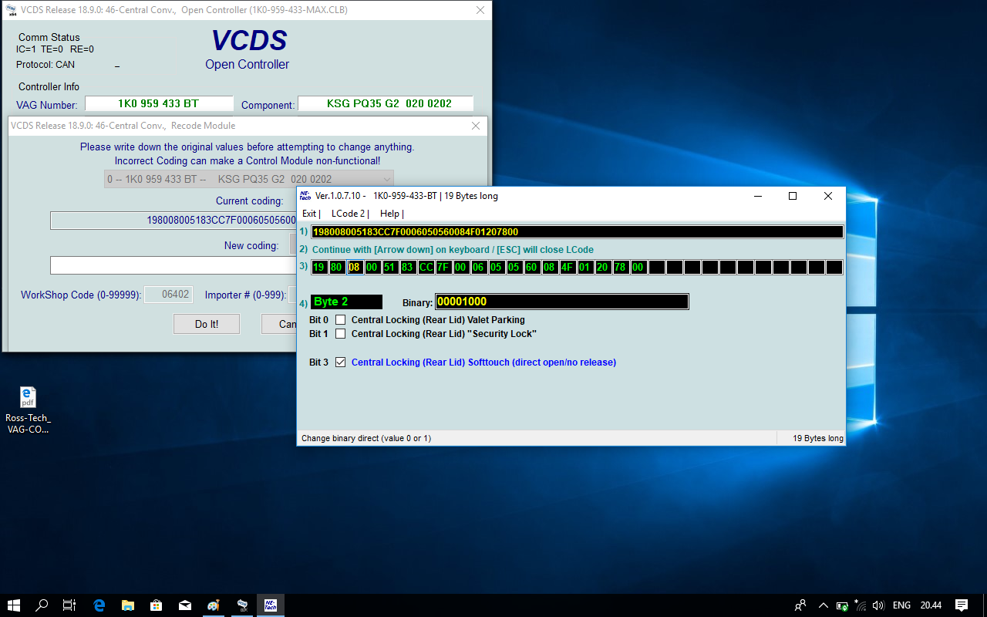
Task: Launch Microsoft Edge from the taskbar
Action: 99,605
